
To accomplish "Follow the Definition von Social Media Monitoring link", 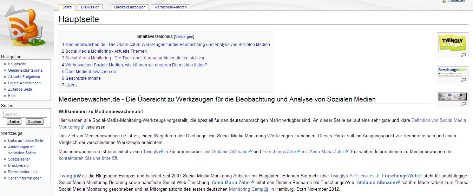I will tap(439, 120).
